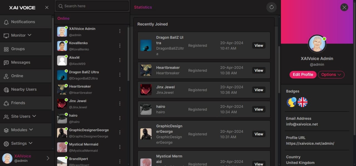Click the search magnifier icon
This screenshot has width=356, height=166.
click(x=60, y=6)
